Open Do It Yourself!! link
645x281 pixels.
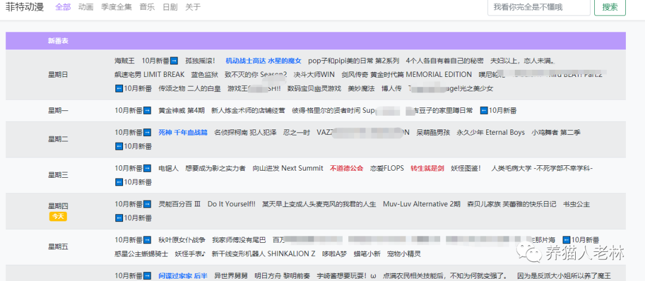pyautogui.click(x=232, y=204)
